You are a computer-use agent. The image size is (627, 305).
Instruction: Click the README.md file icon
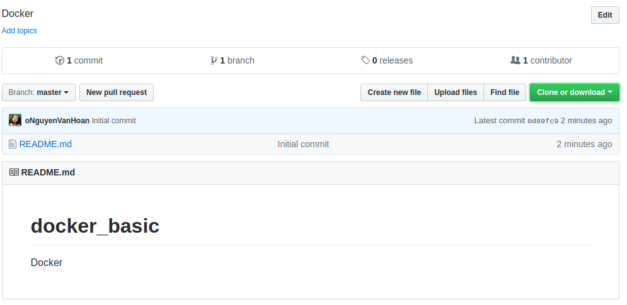(x=12, y=144)
